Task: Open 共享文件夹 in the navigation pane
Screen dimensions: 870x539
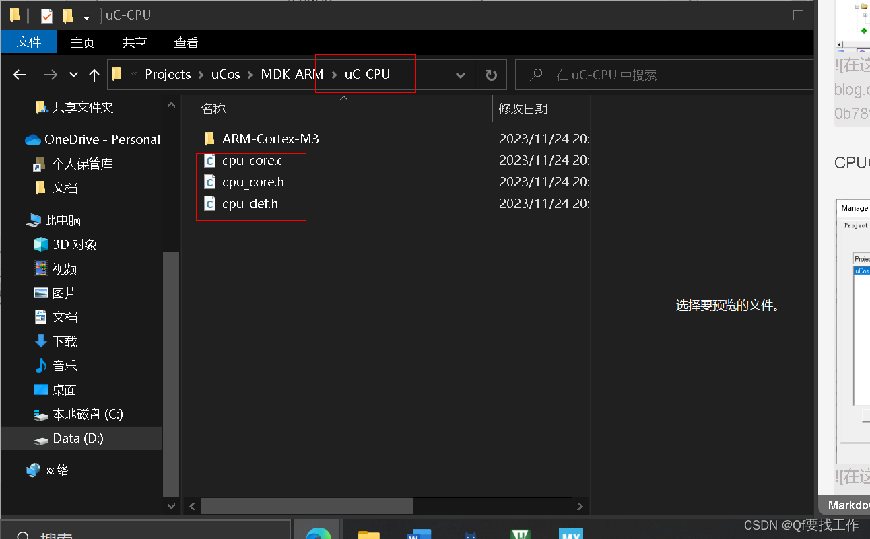Action: click(x=83, y=107)
